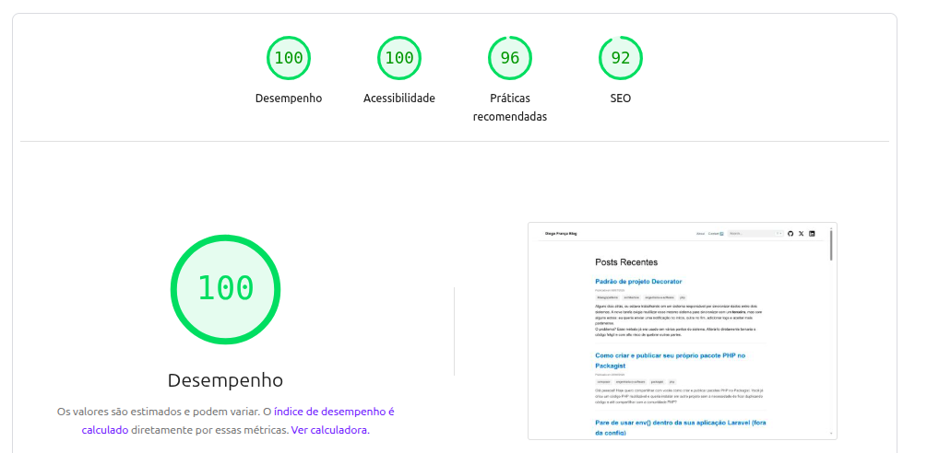The width and height of the screenshot is (927, 453).
Task: Click the scrollbar inside the screenshot preview
Action: [x=831, y=245]
